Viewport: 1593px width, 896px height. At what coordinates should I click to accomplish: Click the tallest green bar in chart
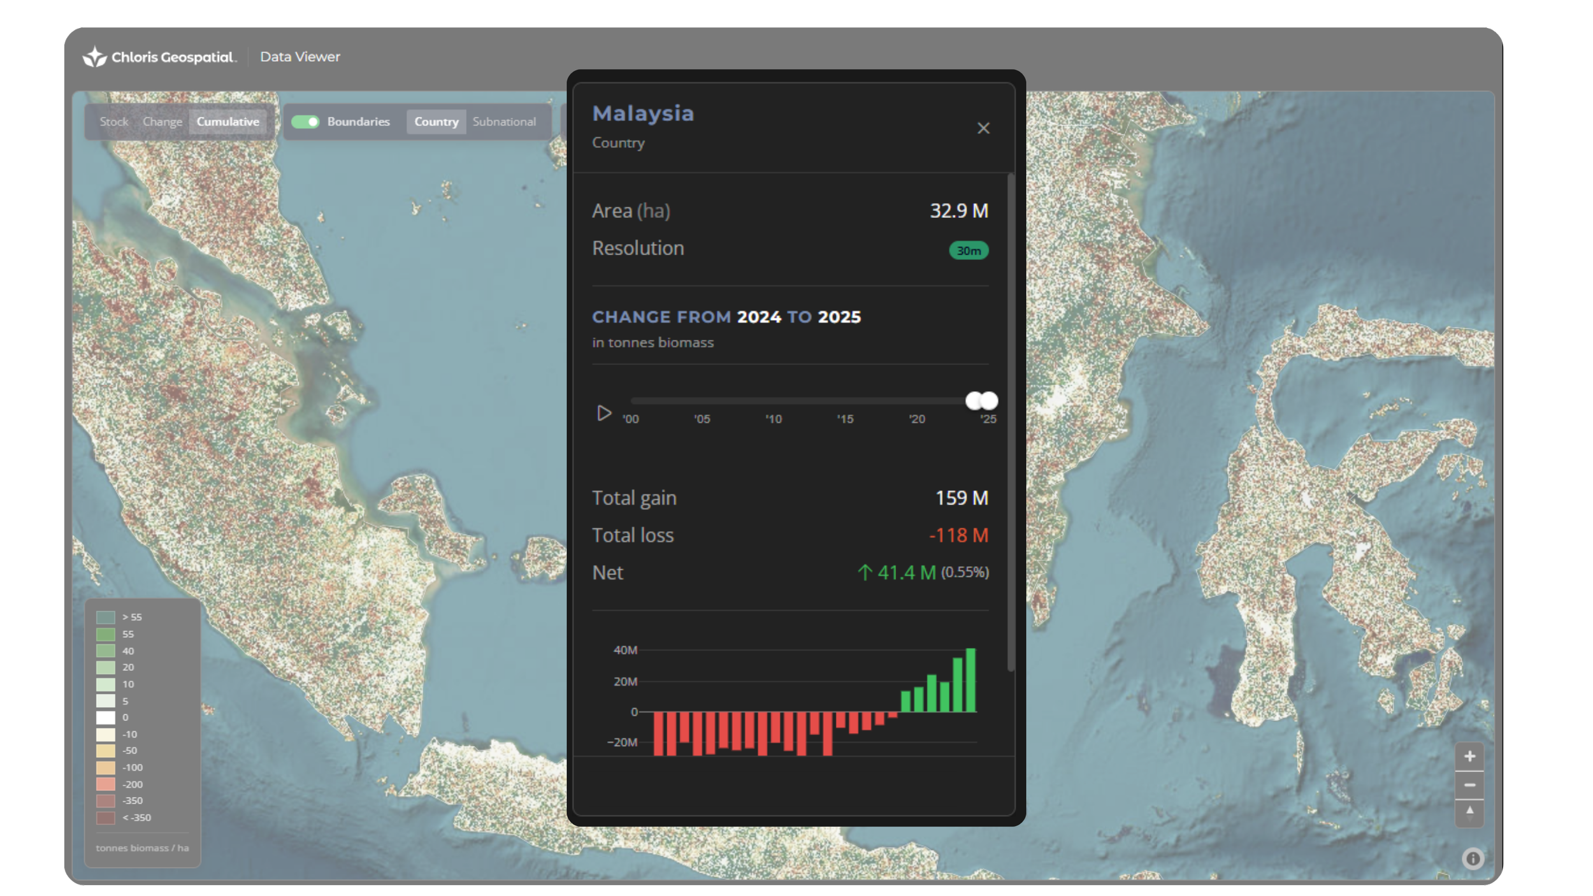coord(970,679)
